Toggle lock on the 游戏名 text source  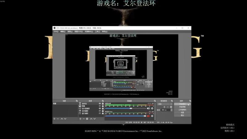(x=103, y=104)
